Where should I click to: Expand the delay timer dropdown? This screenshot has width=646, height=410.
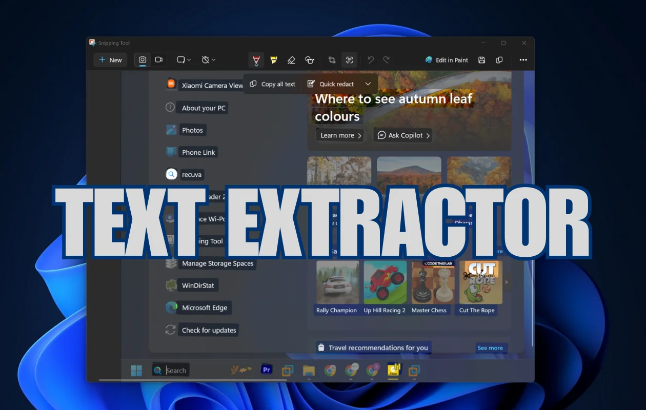209,60
